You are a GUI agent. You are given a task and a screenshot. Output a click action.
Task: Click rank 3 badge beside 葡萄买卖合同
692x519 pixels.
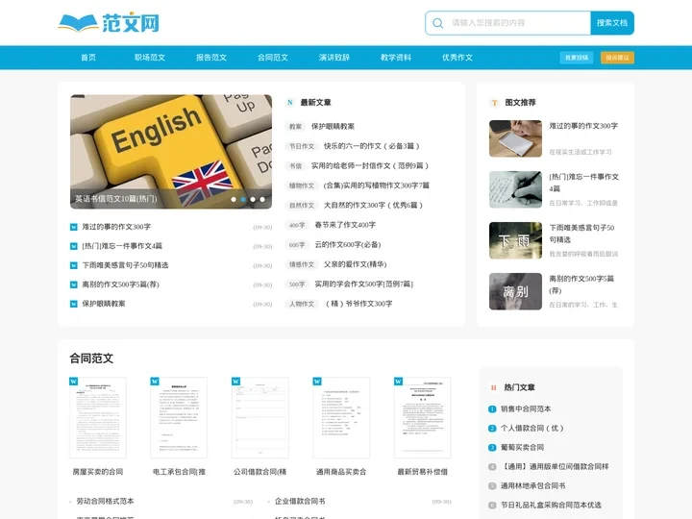click(x=492, y=448)
